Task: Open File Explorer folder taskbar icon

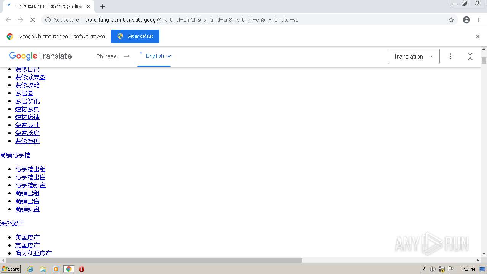Action: point(43,269)
